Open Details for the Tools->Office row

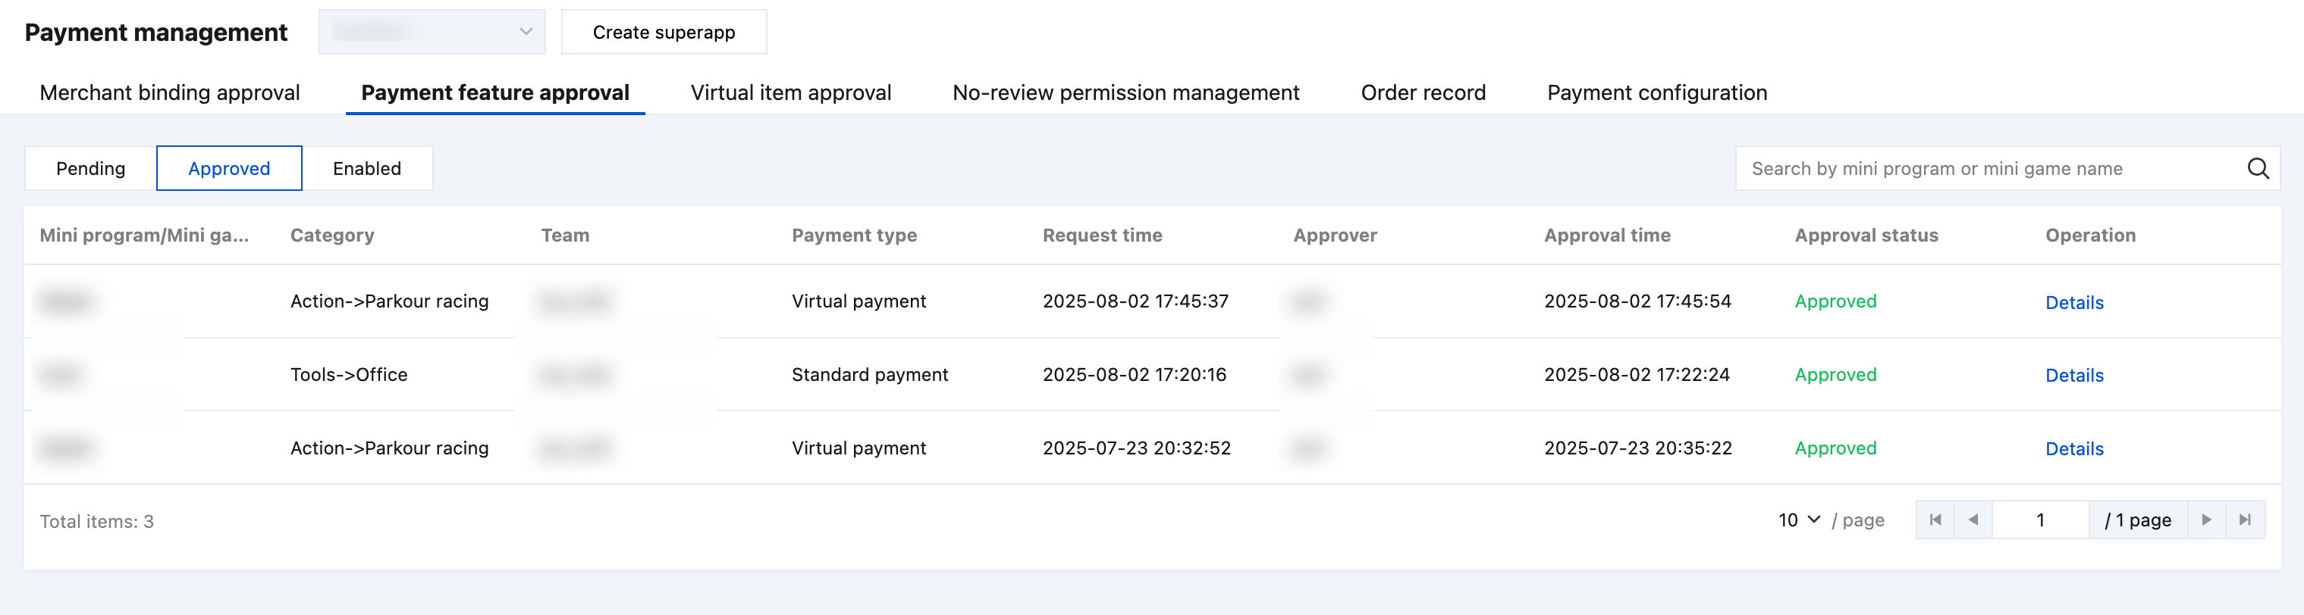click(x=2073, y=376)
